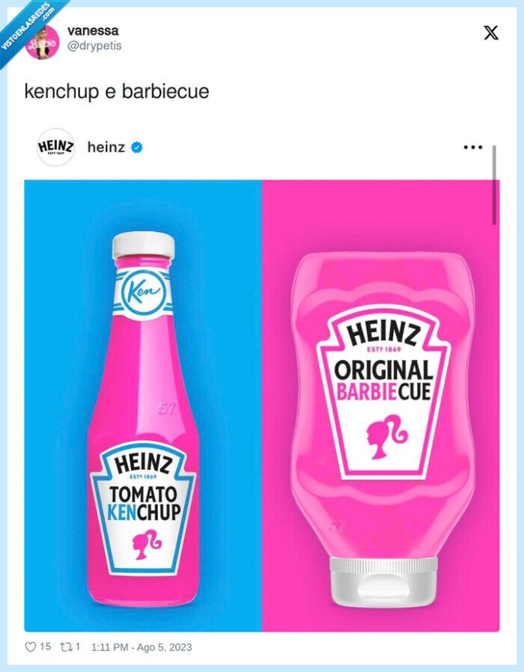Click the blue verified badge next to heinz

(138, 147)
